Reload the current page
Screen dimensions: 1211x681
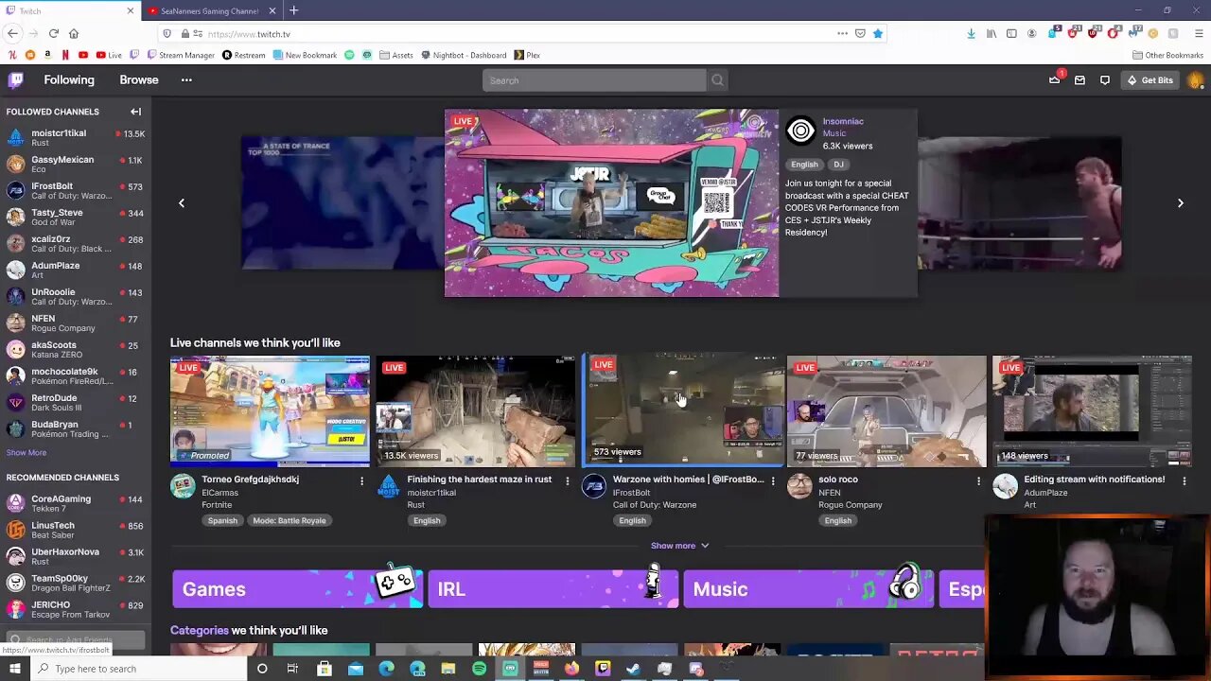(x=53, y=34)
